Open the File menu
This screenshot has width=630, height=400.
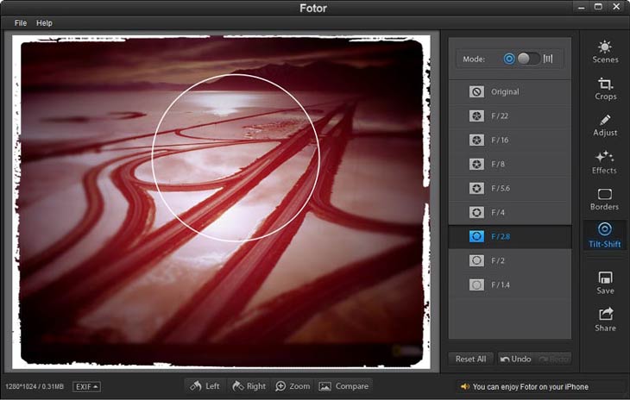pos(21,23)
